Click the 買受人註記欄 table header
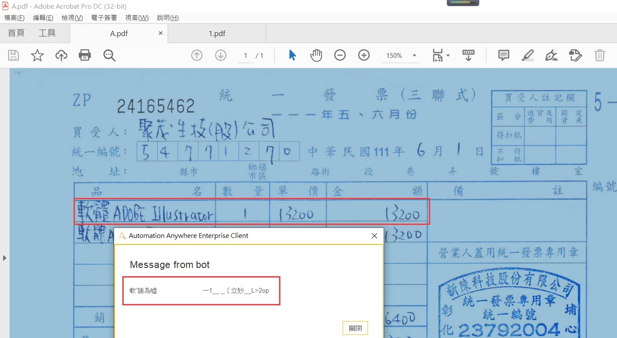Image resolution: width=617 pixels, height=338 pixels. (539, 97)
